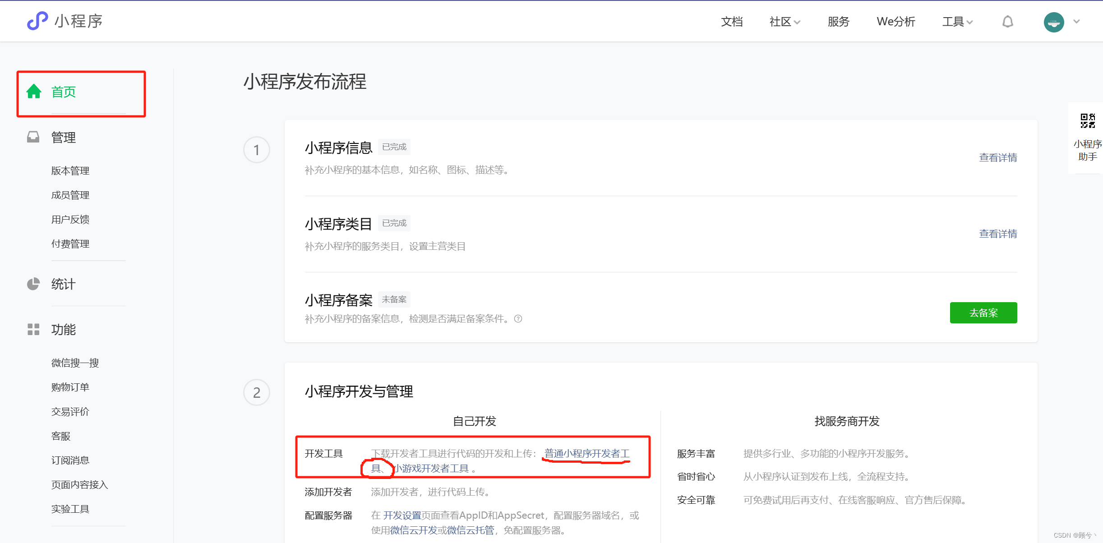Click the mini program logo icon

click(37, 21)
